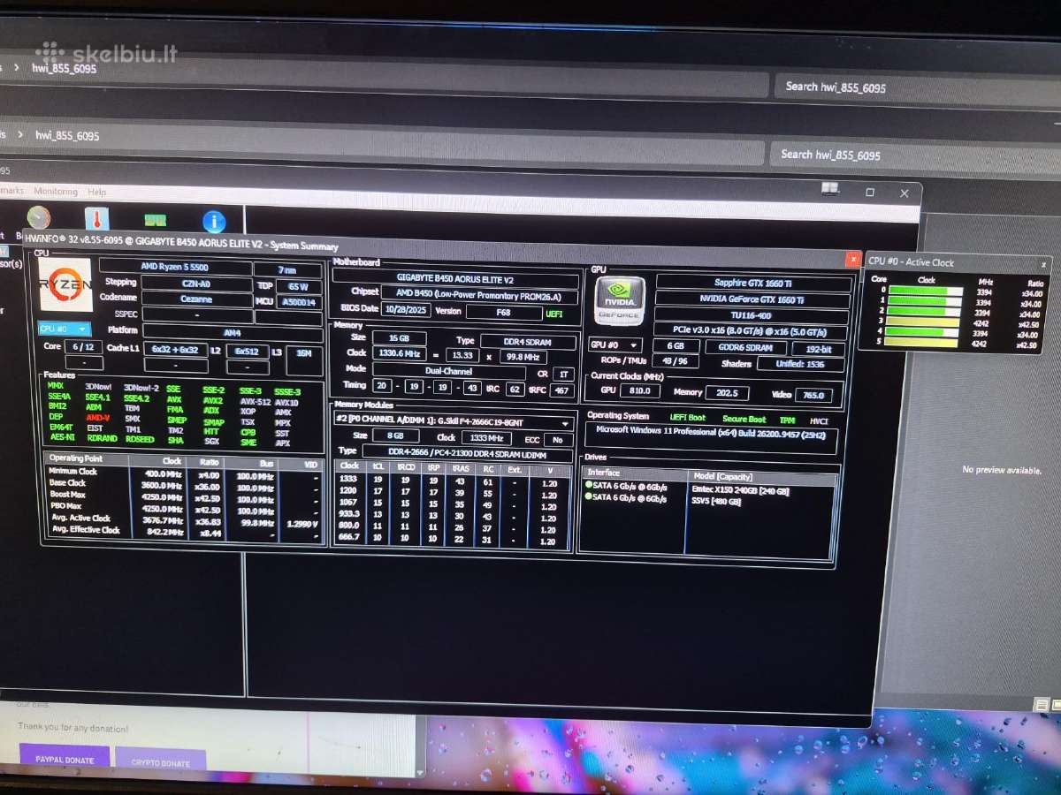Click the BIOS date 10/28/2025 field
Screen dimensions: 1061x795
405,310
